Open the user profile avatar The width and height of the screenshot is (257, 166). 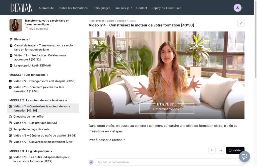point(237,8)
